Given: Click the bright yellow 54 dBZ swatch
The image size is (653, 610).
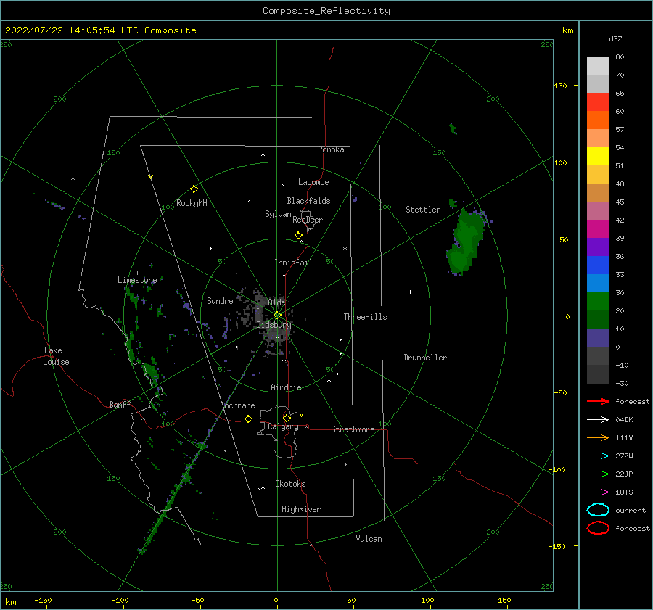Looking at the screenshot, I should [x=598, y=157].
